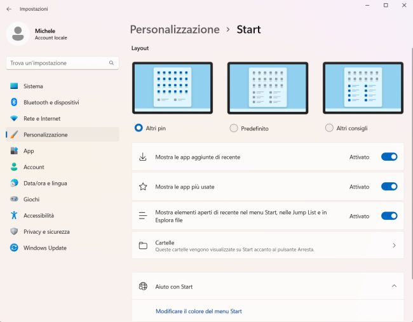Open Modificare il colore del menu Start link
This screenshot has width=413, height=322.
click(x=199, y=311)
